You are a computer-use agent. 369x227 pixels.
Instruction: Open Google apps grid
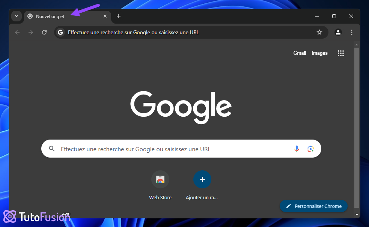pos(341,53)
